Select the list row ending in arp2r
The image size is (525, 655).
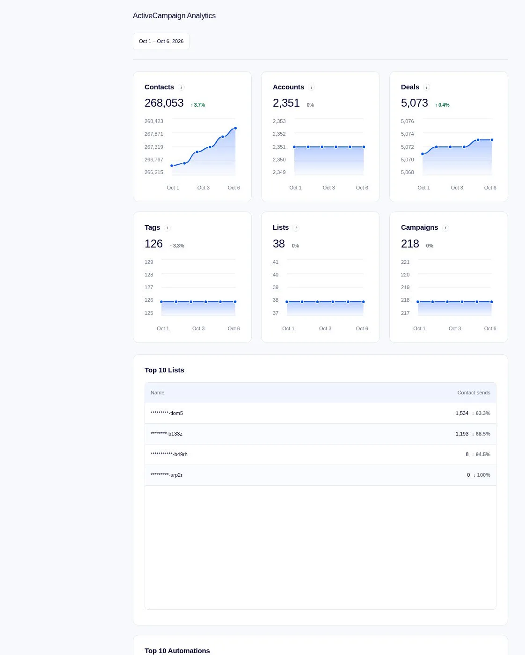(321, 475)
